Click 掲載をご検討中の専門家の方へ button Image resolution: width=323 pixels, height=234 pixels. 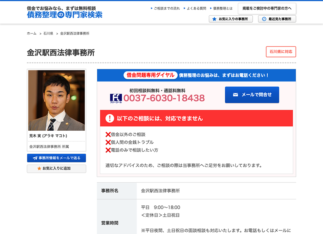(x=267, y=8)
